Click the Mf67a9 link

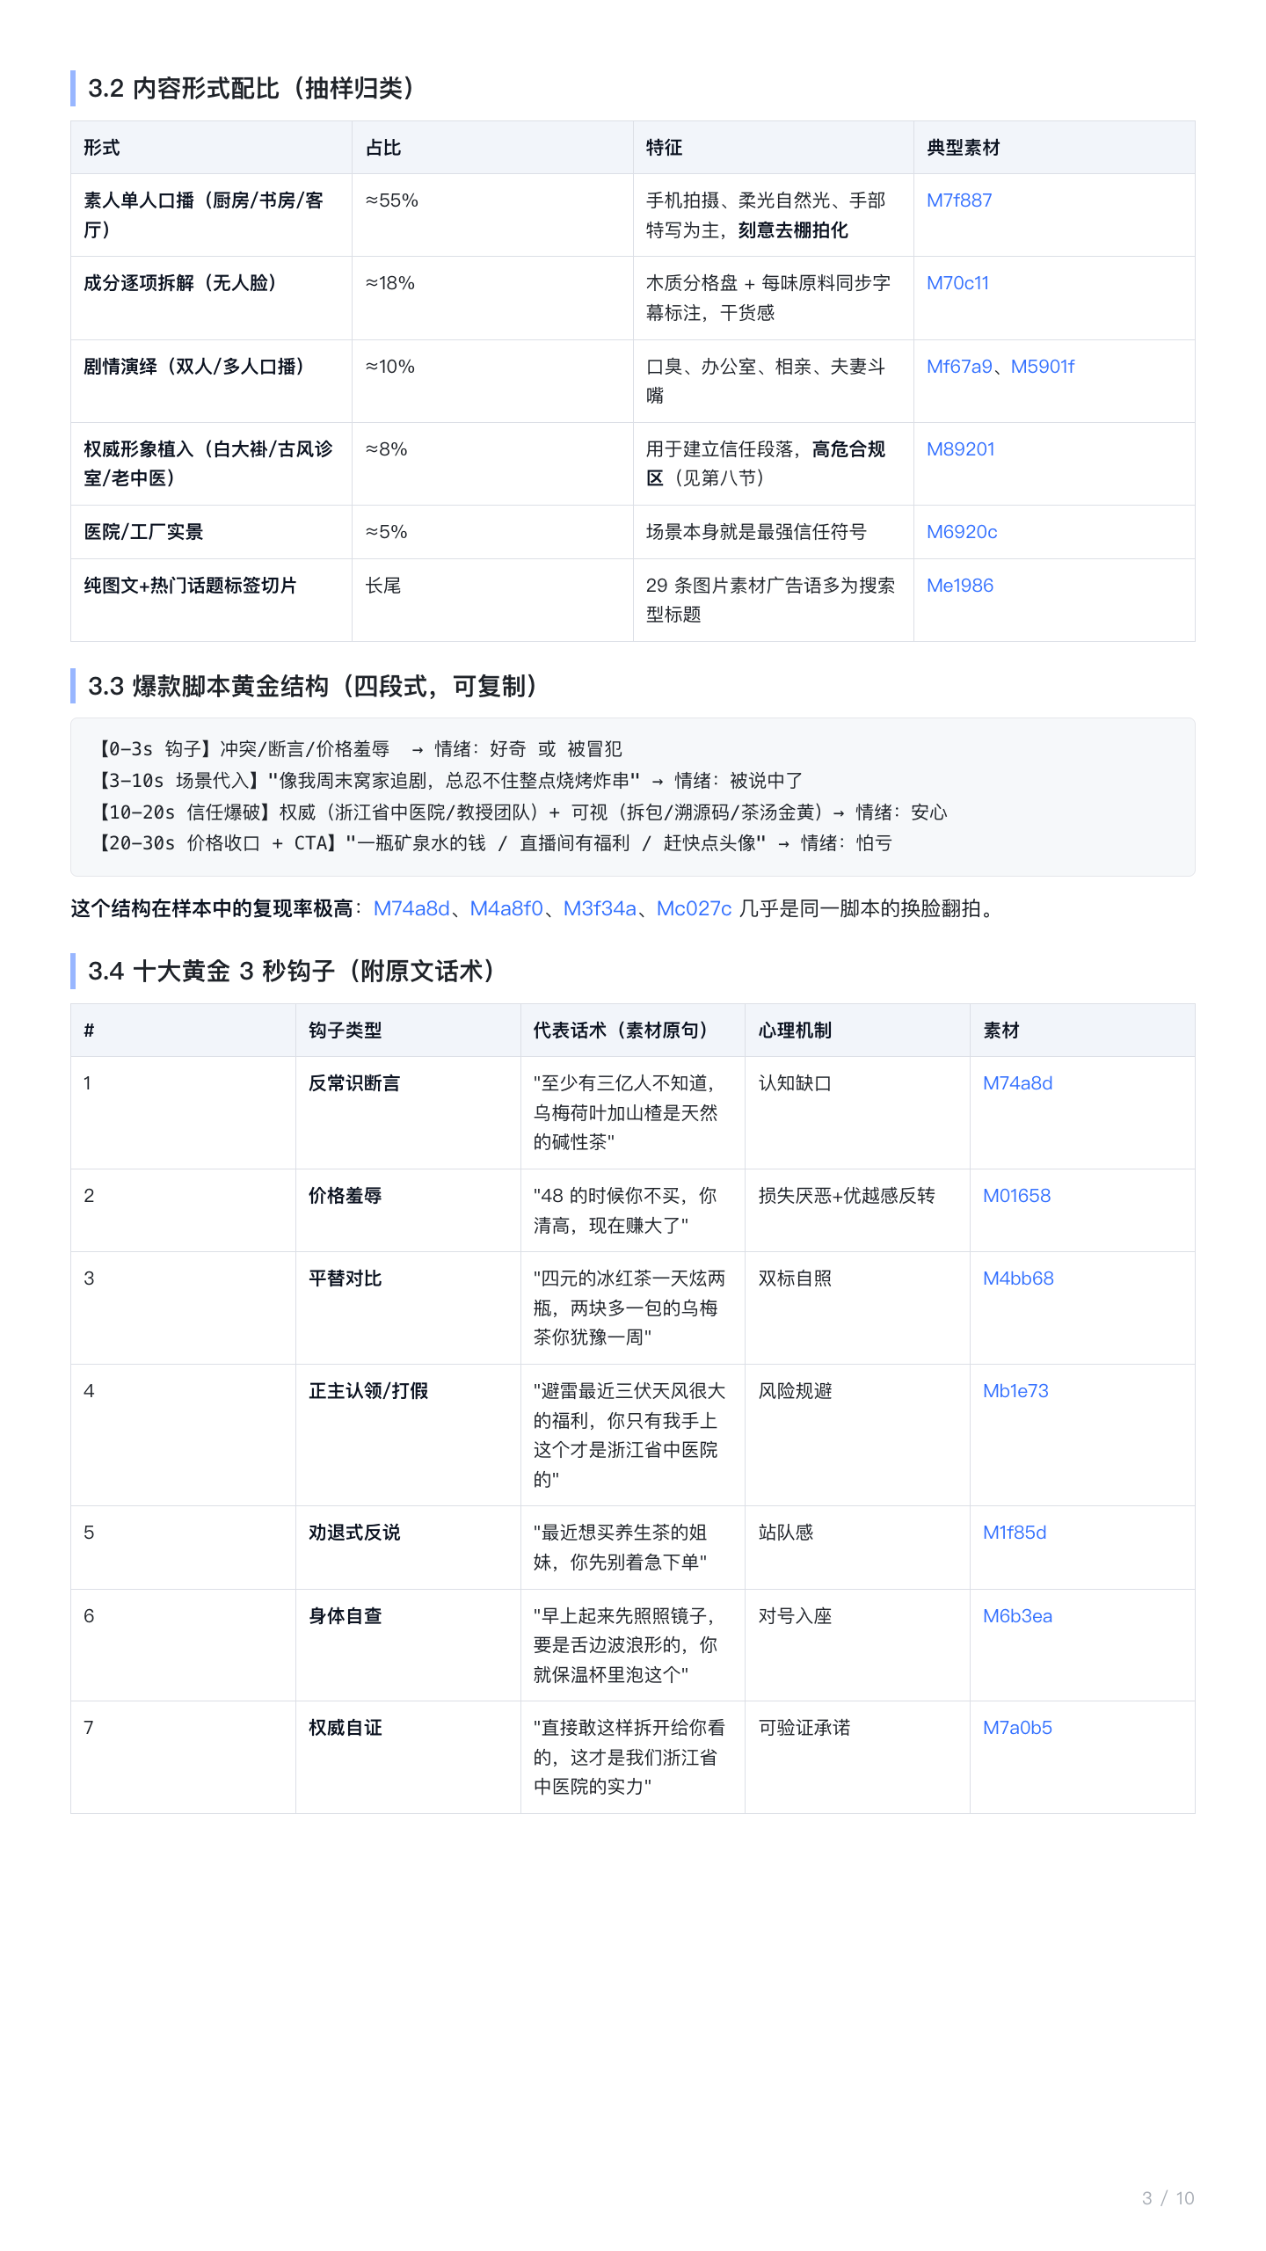pos(959,367)
